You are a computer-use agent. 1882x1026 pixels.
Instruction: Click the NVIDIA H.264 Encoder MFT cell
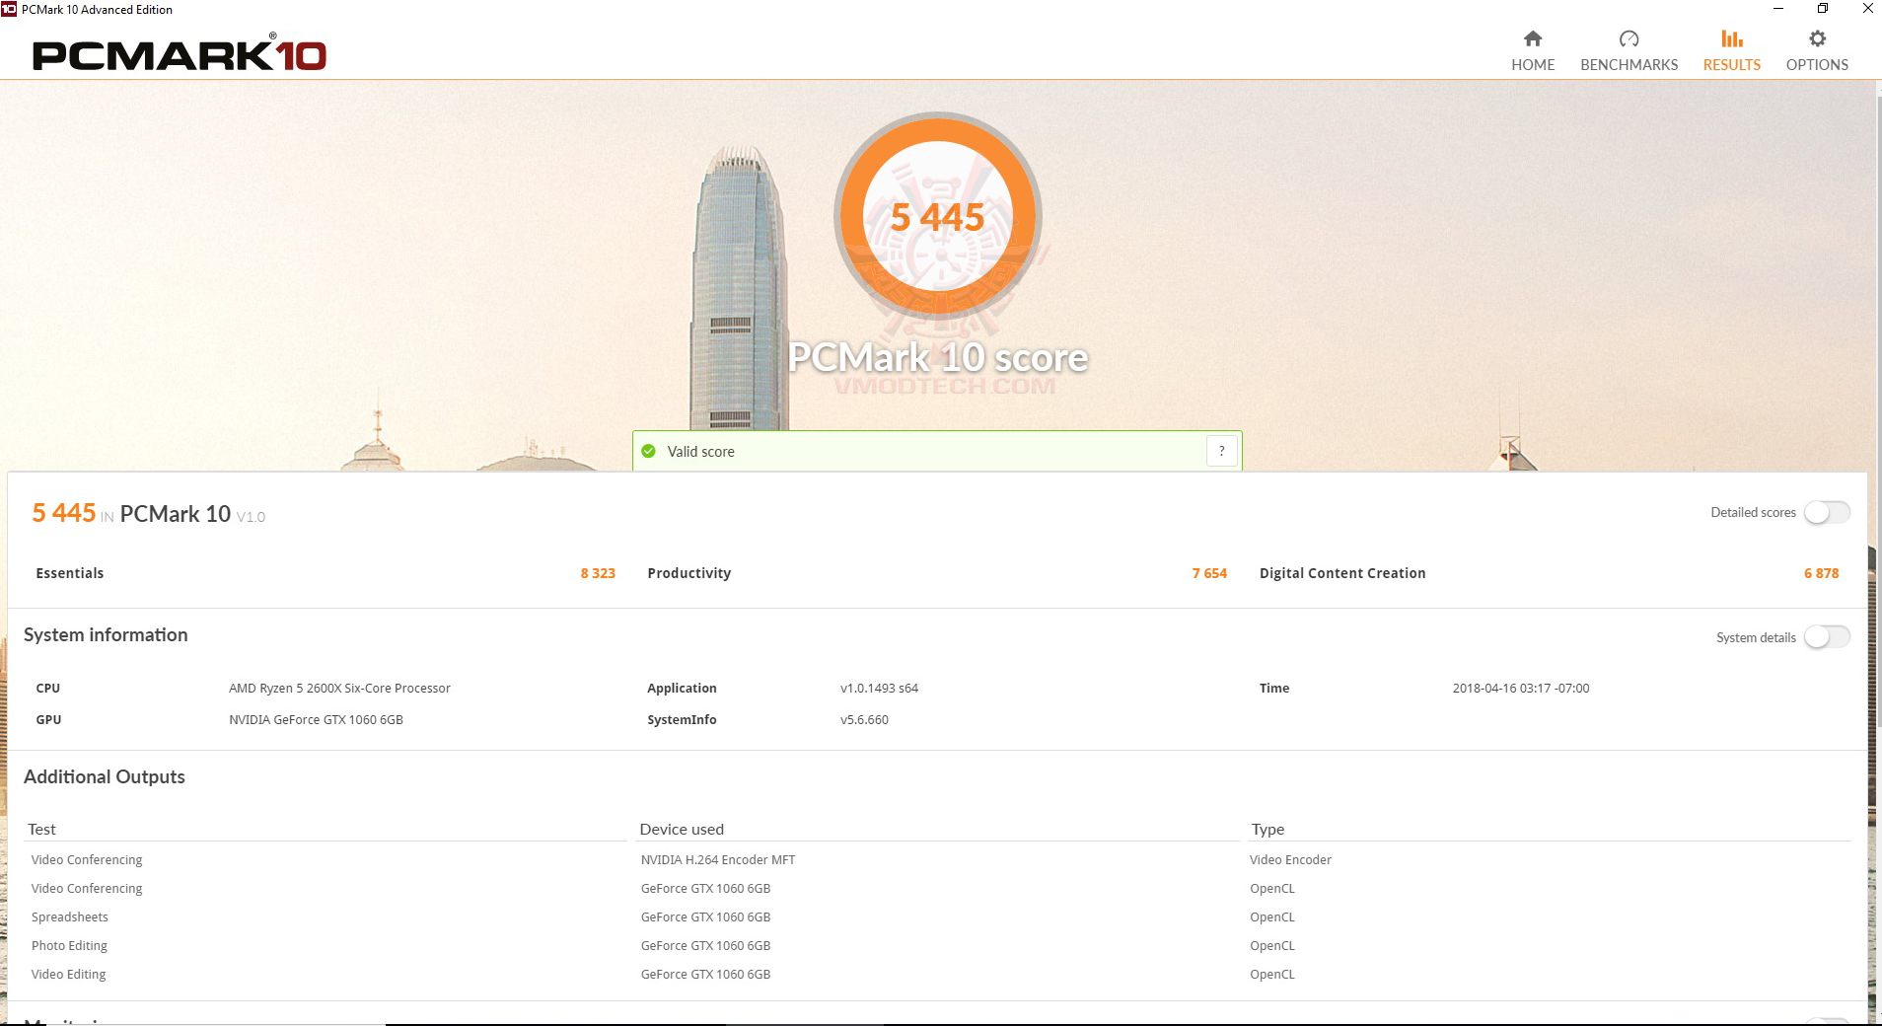tap(718, 860)
